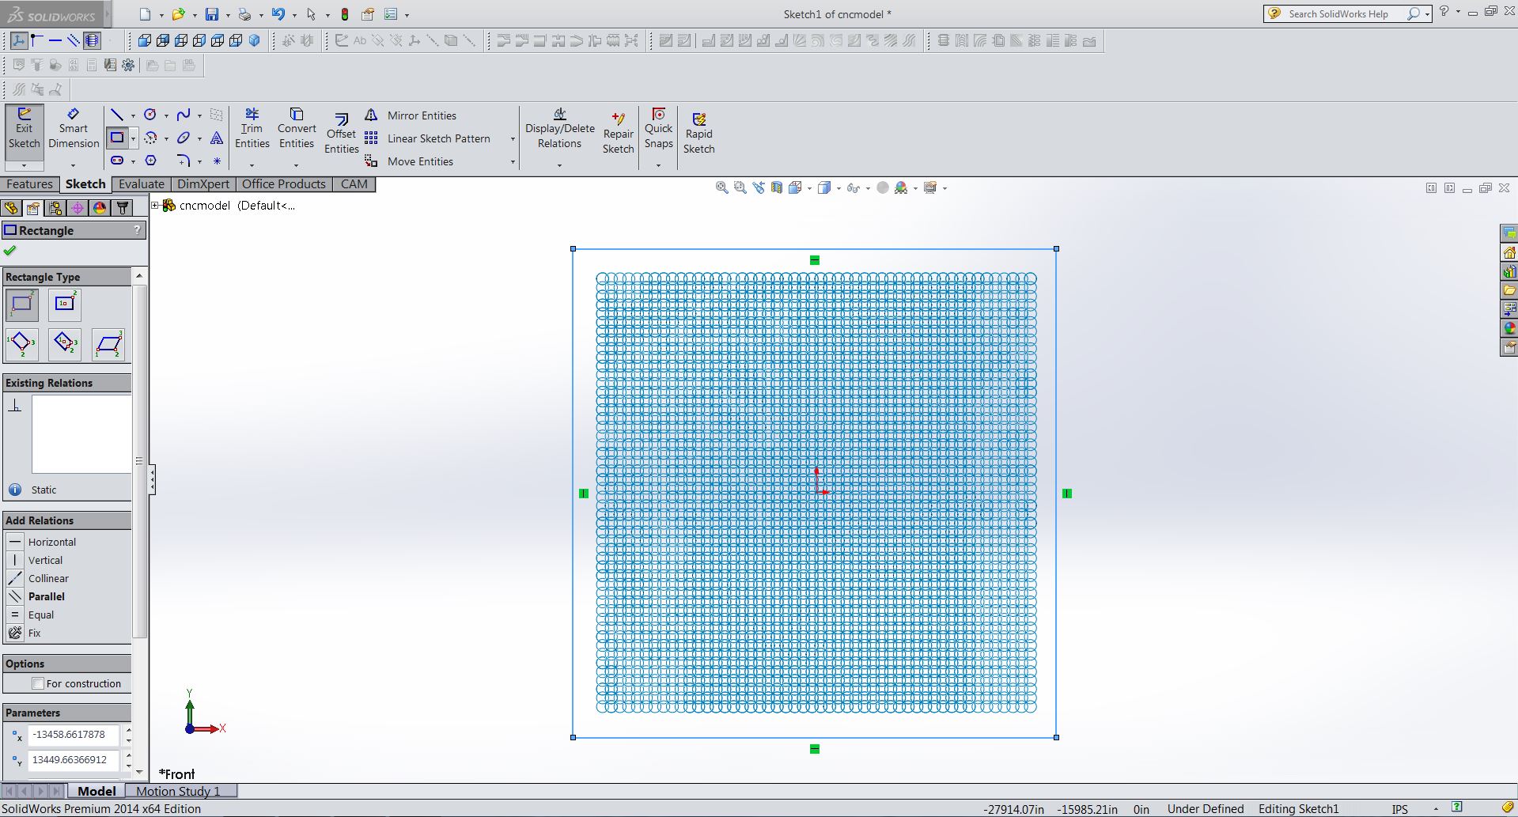The image size is (1518, 817).
Task: Activate the Trim Entities tool
Action: pos(252,128)
